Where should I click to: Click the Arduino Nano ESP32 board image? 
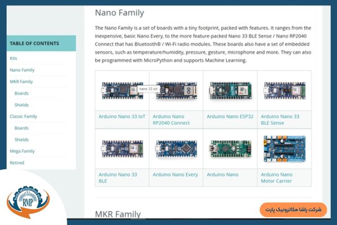pyautogui.click(x=230, y=89)
